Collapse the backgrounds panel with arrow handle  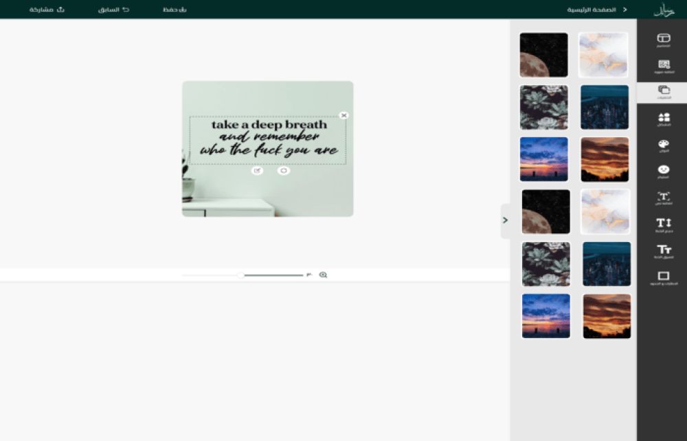tap(505, 220)
